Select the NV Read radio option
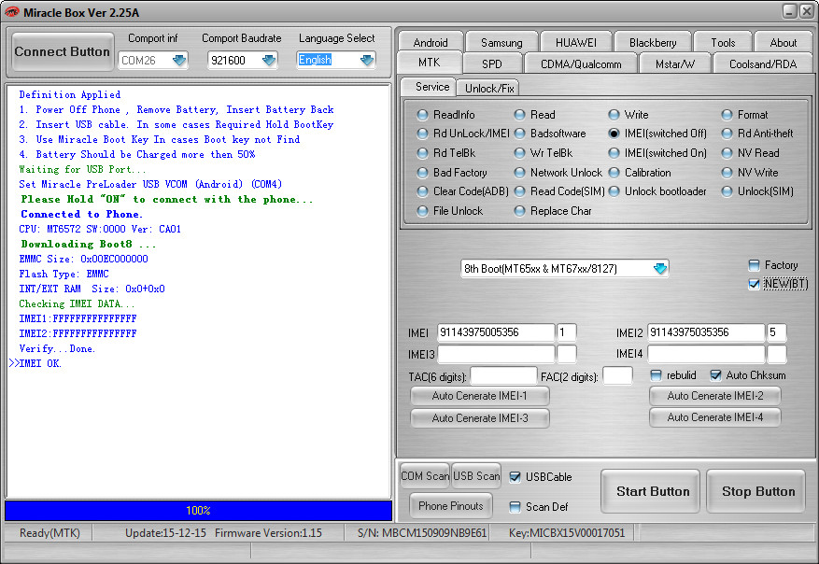The width and height of the screenshot is (819, 564). point(751,153)
